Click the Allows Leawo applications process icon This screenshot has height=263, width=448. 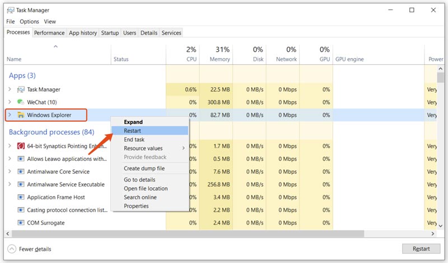coord(21,159)
